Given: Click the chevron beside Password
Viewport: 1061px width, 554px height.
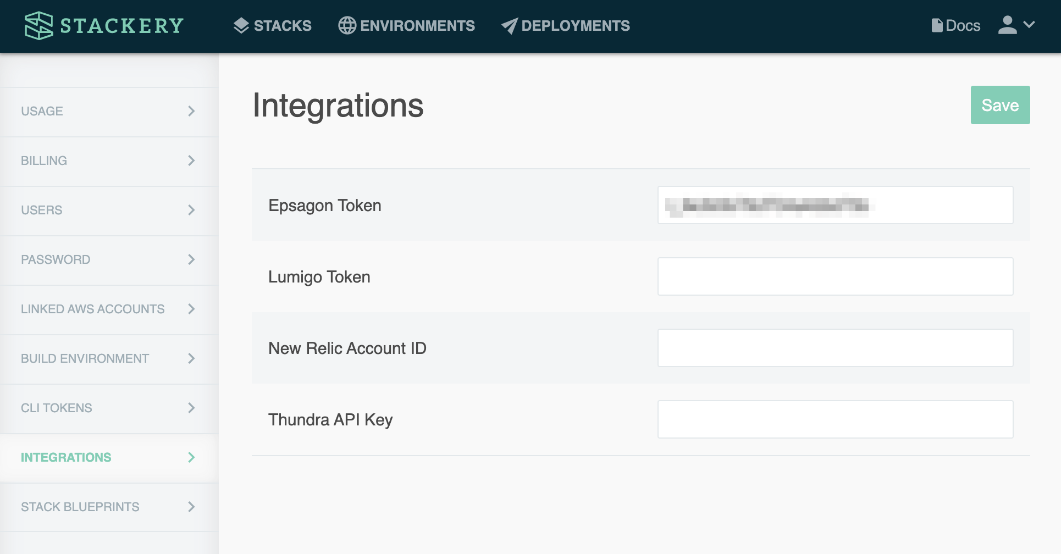Looking at the screenshot, I should coord(191,259).
